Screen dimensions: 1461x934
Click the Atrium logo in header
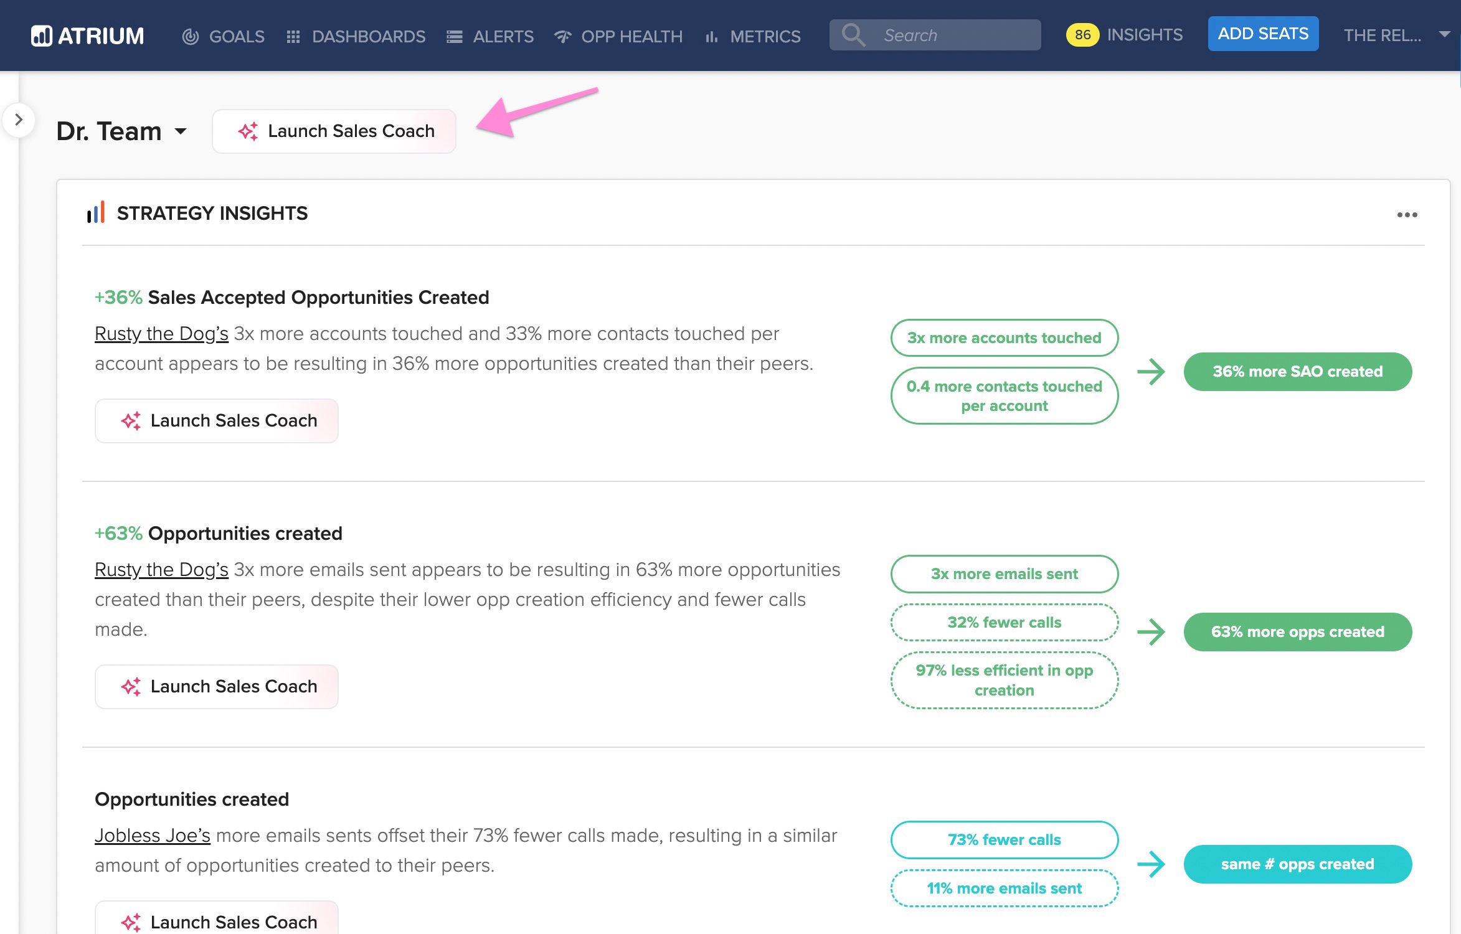(88, 35)
